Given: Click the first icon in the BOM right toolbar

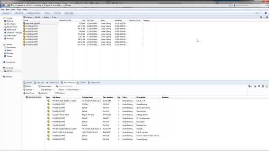Looking at the screenshot, I should (x=249, y=86).
